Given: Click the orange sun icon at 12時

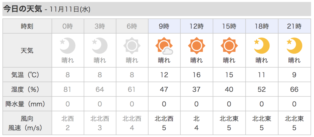Looking at the screenshot, I should (197, 46).
